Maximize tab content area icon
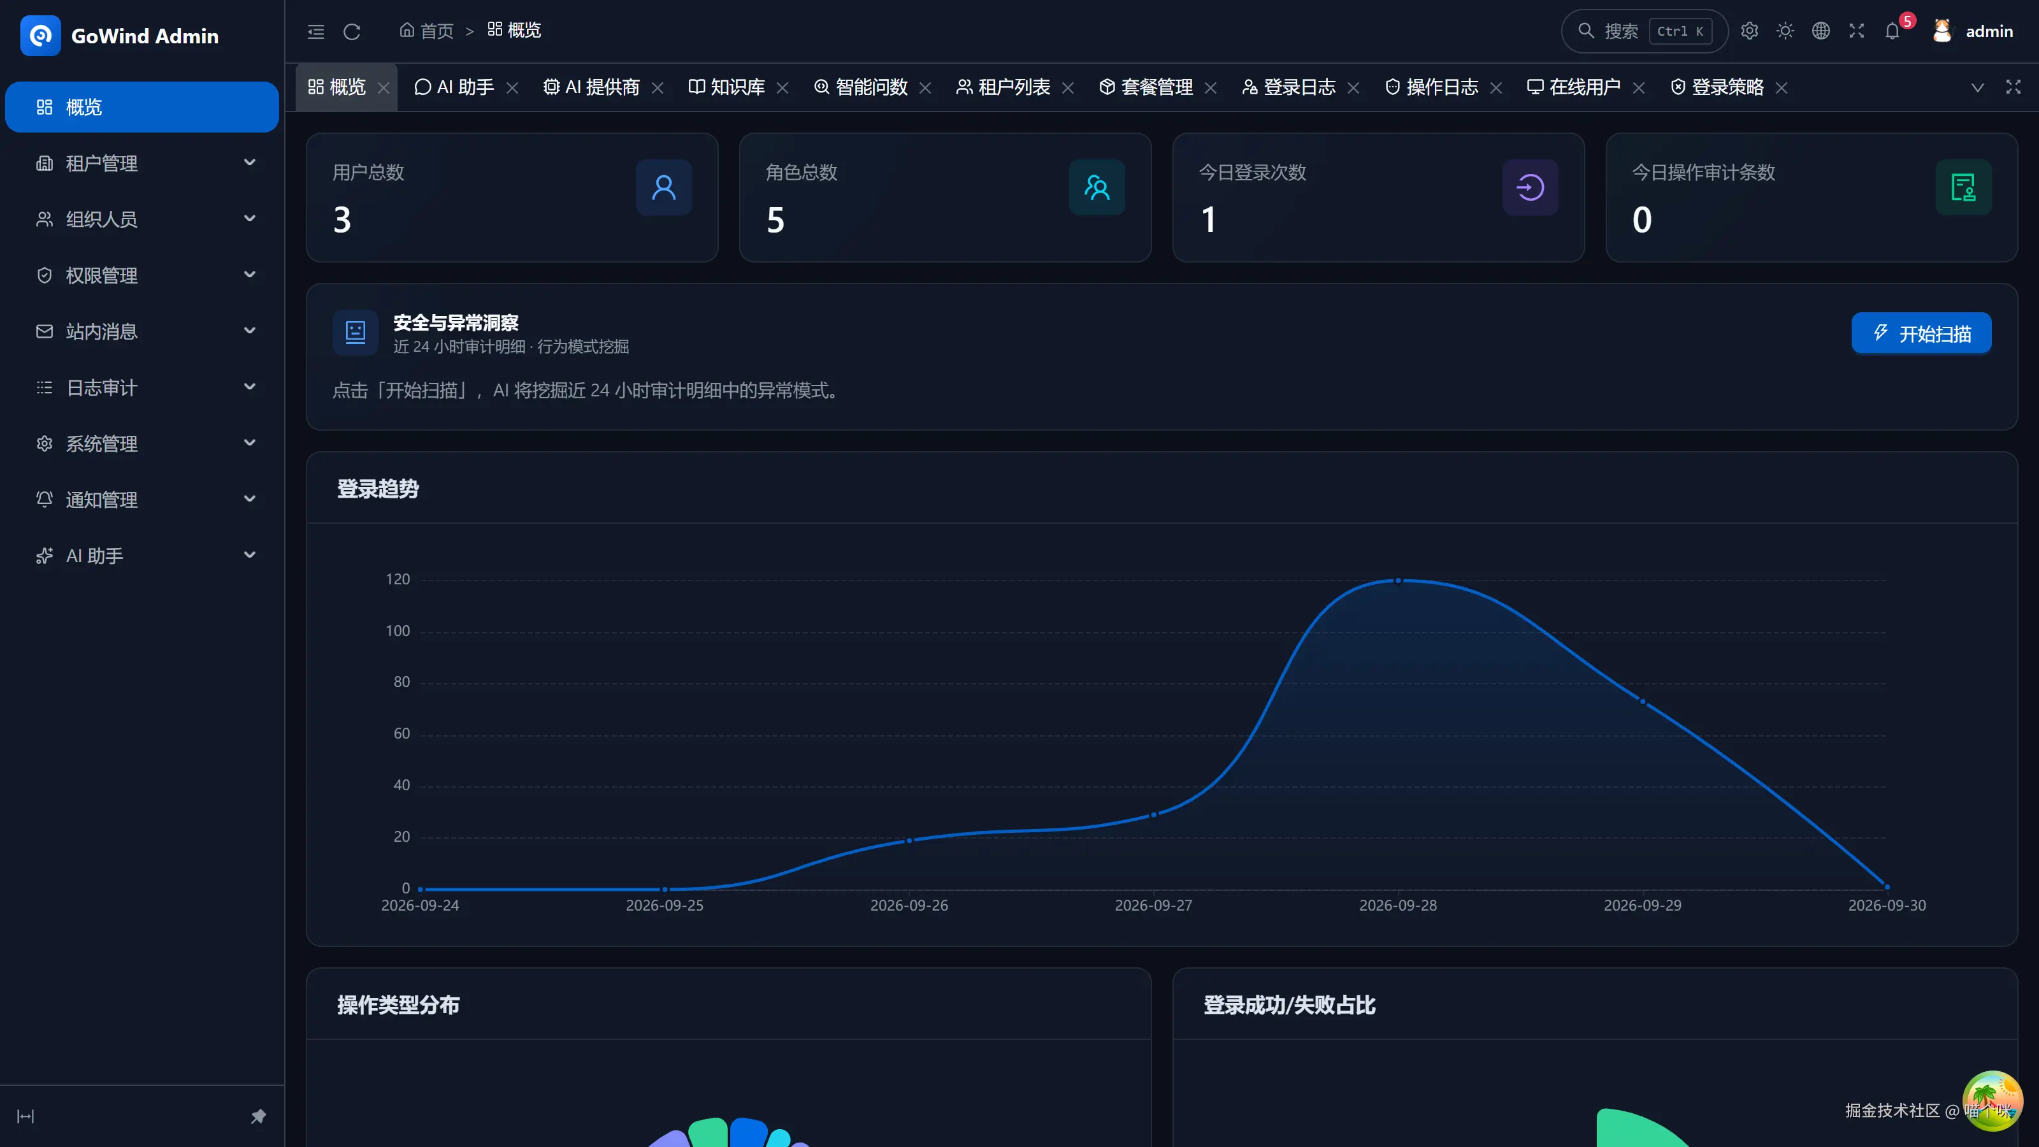This screenshot has height=1147, width=2039. 2013,87
